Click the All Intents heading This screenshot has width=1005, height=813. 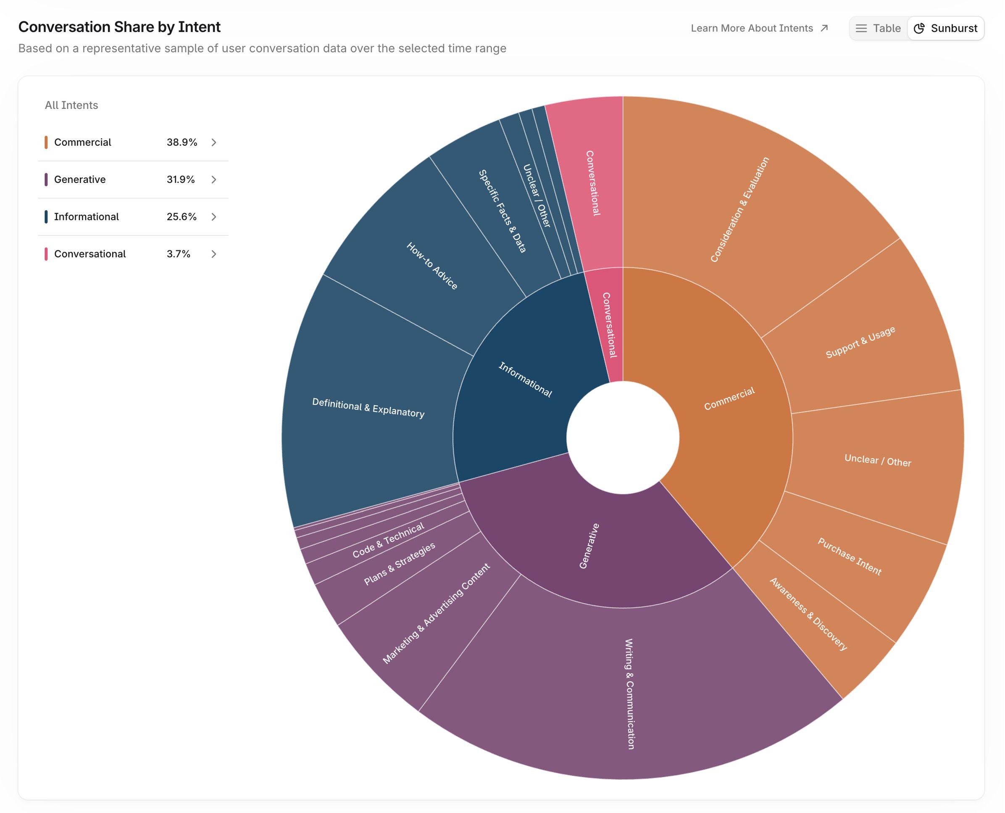[x=71, y=106]
